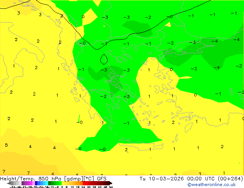
Task: Click the red legend swatch near 24
Action: [84, 183]
